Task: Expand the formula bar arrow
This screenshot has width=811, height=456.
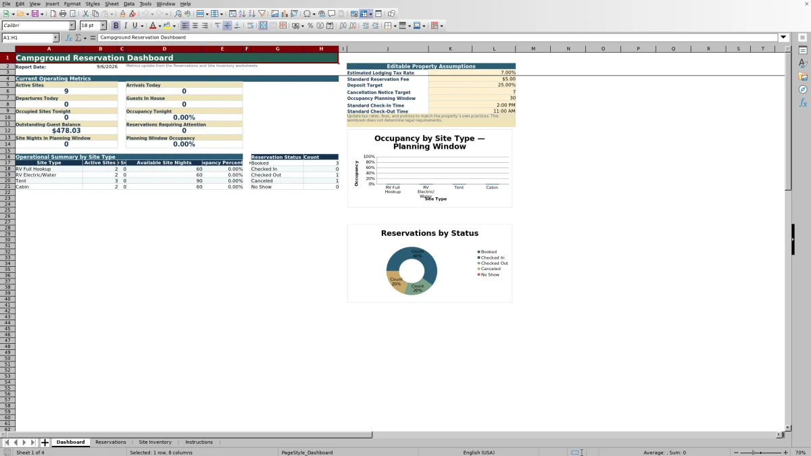Action: tap(783, 38)
